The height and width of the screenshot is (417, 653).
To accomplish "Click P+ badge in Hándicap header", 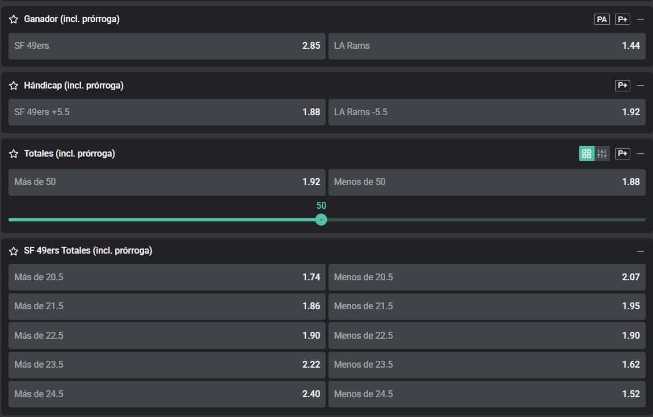I will [x=622, y=86].
